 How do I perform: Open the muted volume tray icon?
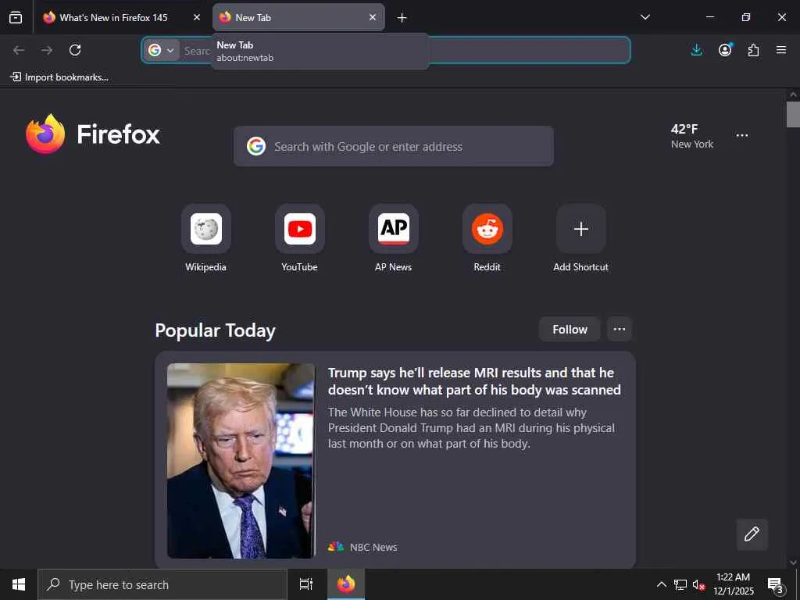coord(698,584)
